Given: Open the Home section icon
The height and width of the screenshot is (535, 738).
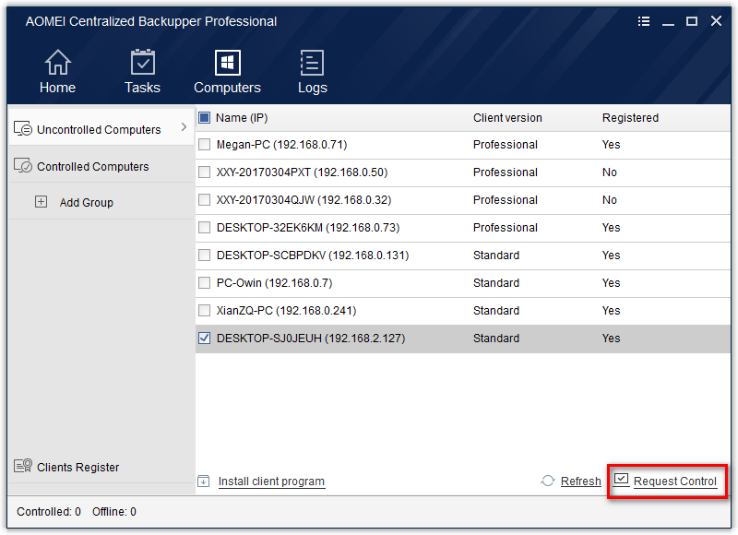Looking at the screenshot, I should click(57, 62).
